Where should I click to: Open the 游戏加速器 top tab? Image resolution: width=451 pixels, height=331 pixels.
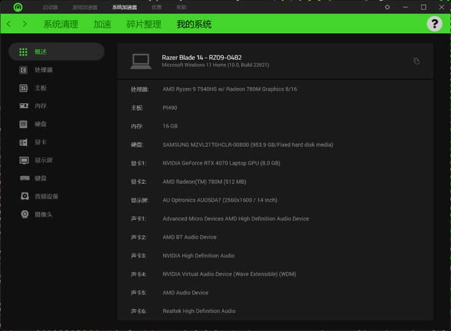(85, 7)
